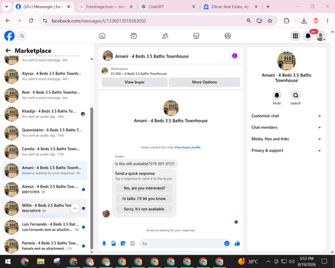Screen dimensions: 335x268
Task: Open the Camila conversation
Action: (x=45, y=151)
